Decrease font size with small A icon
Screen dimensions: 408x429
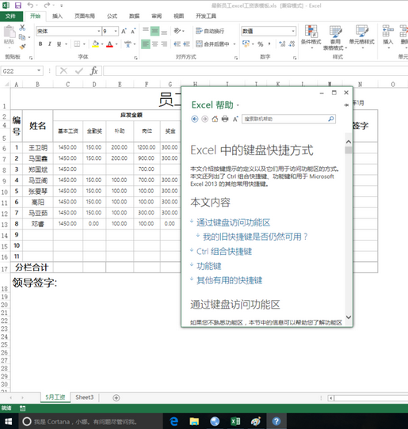click(133, 31)
